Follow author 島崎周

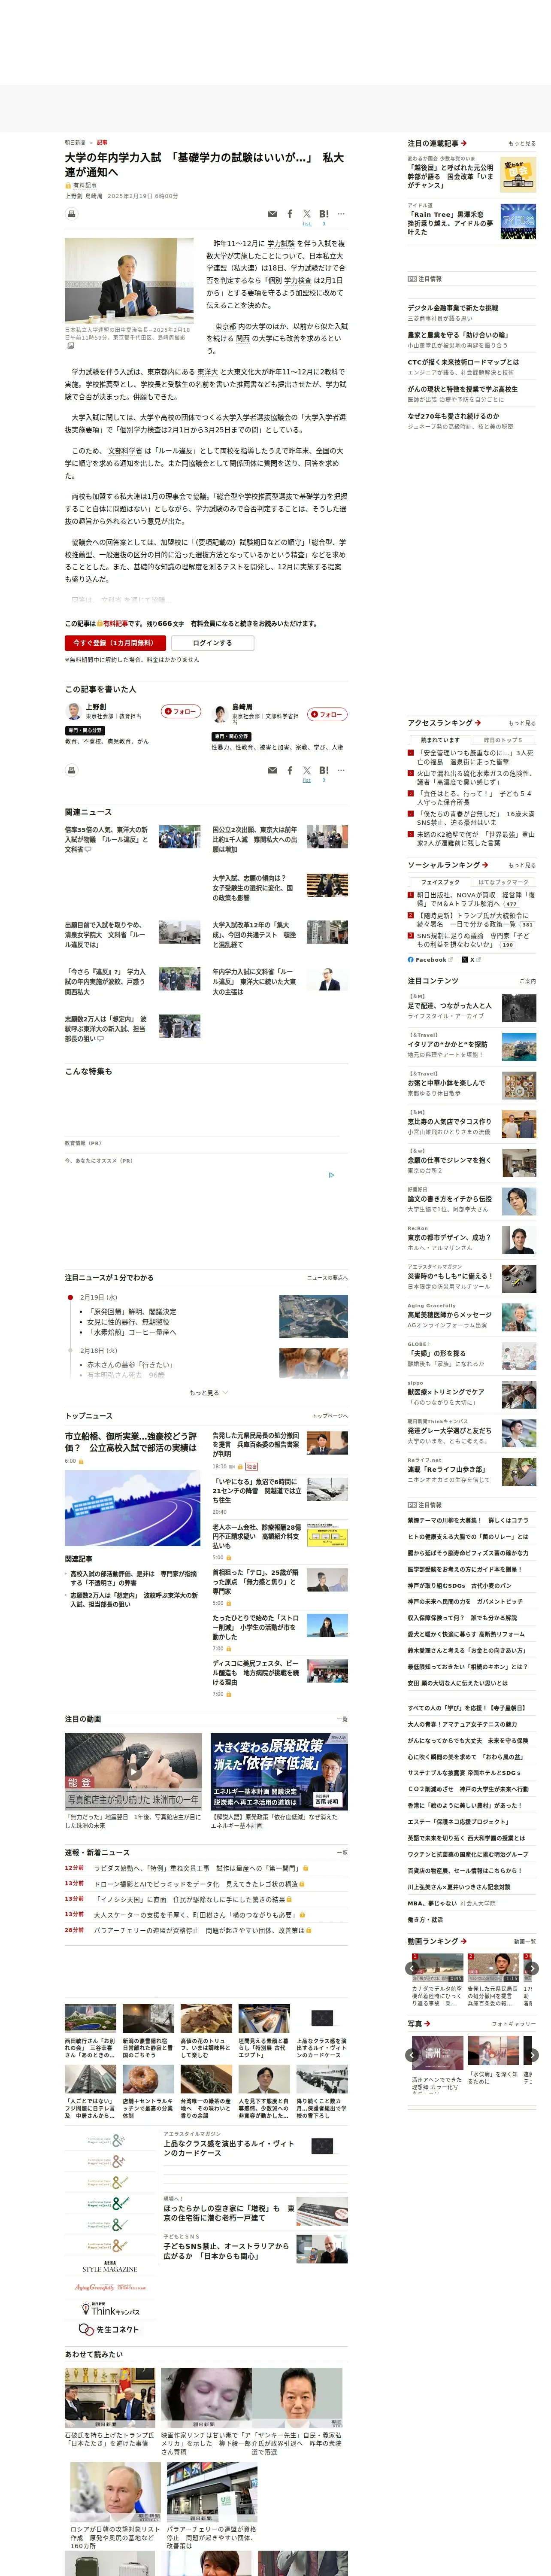coord(327,714)
